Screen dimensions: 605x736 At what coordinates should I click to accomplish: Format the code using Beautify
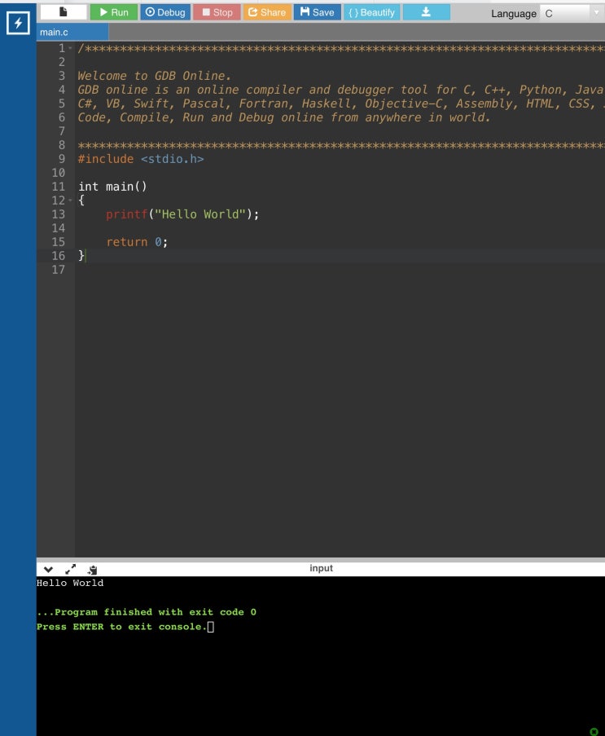tap(371, 12)
